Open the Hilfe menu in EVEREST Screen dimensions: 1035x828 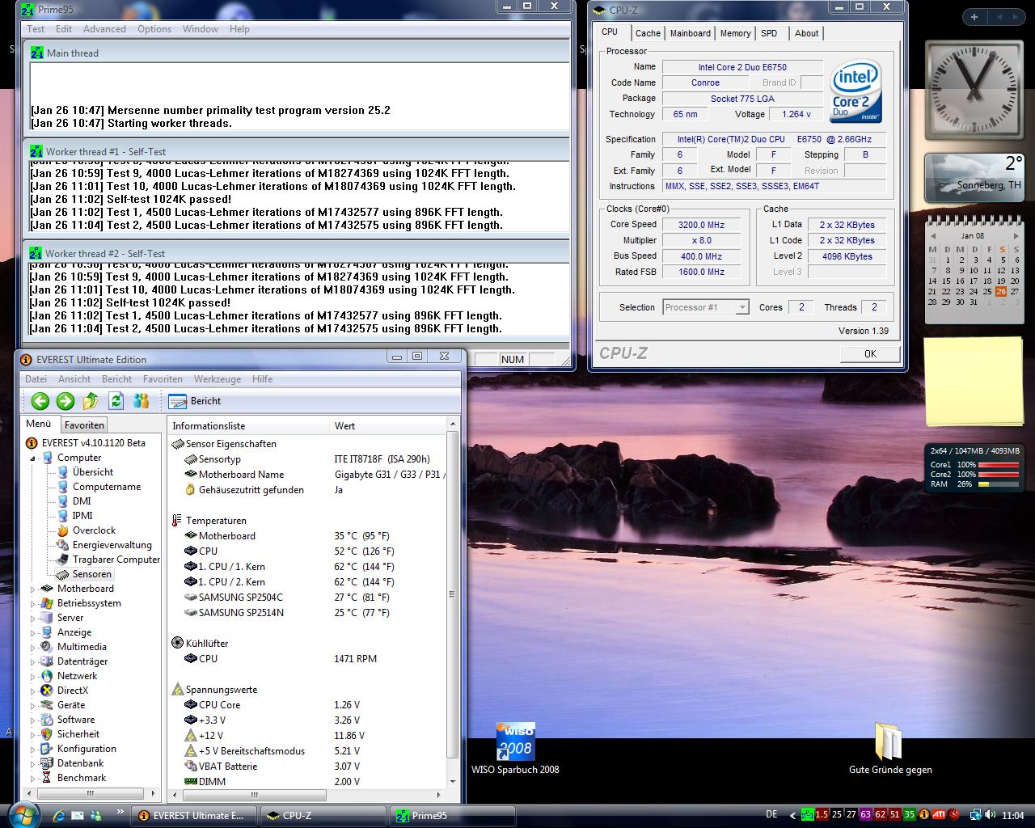tap(263, 379)
